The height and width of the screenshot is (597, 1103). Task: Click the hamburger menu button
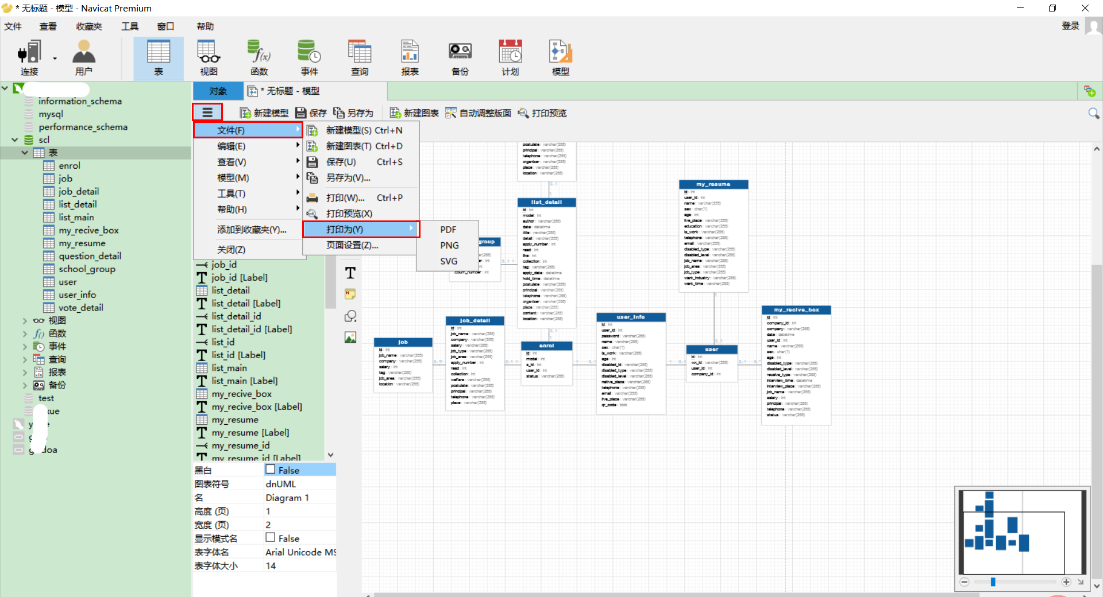tap(207, 113)
